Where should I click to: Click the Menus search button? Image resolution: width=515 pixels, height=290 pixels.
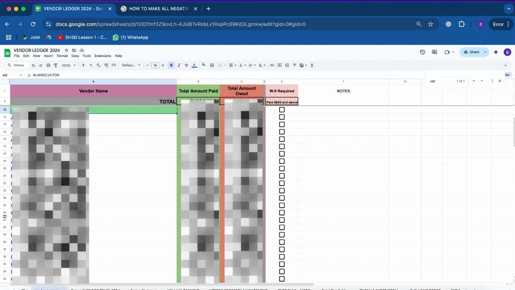pyautogui.click(x=16, y=65)
